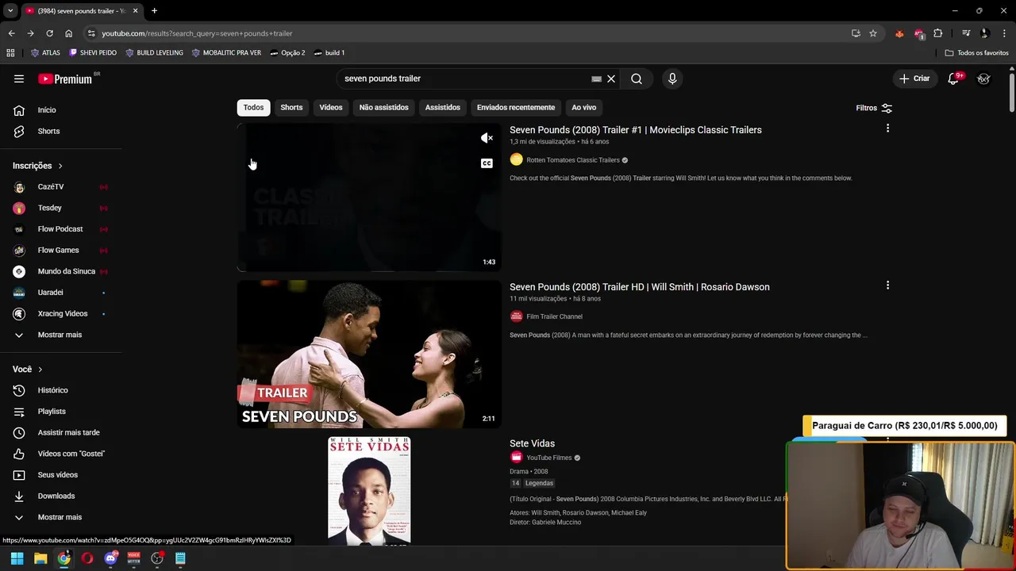1016x571 pixels.
Task: Open the account avatar menu
Action: coord(983,79)
